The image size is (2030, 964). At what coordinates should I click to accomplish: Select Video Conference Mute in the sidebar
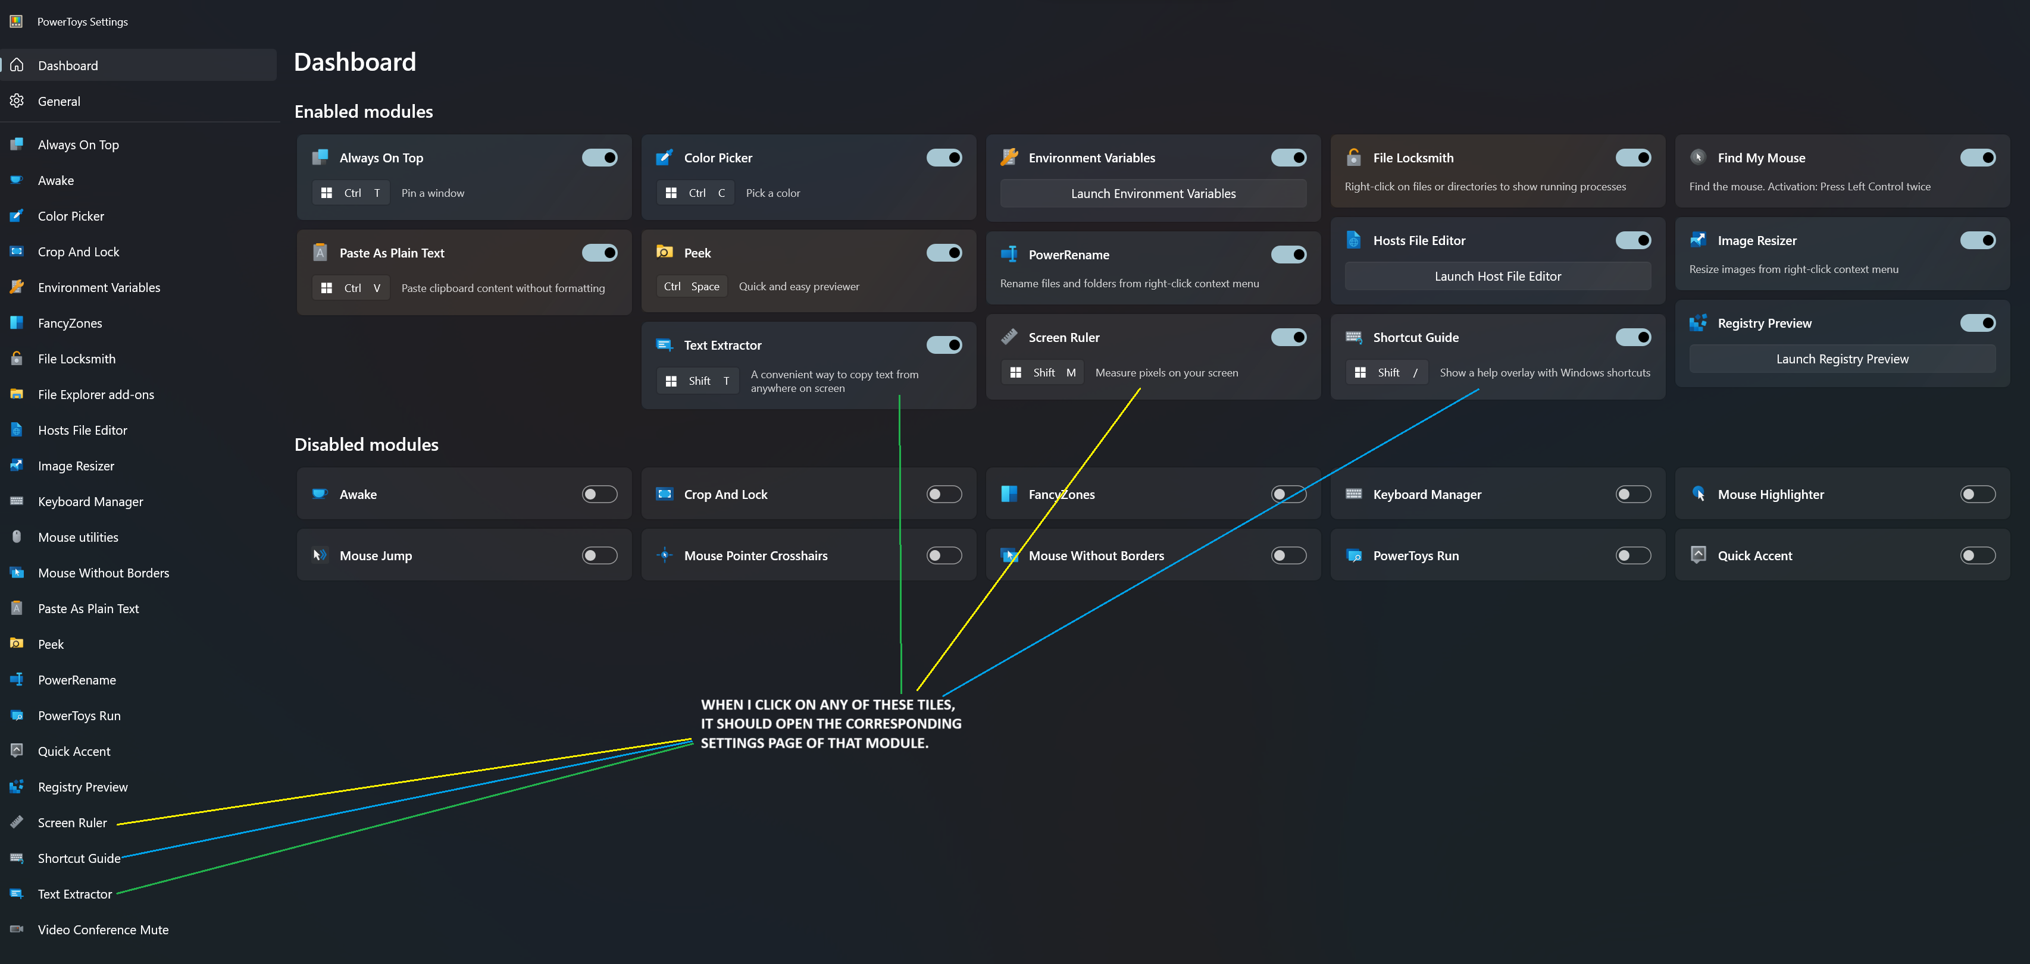(x=102, y=930)
